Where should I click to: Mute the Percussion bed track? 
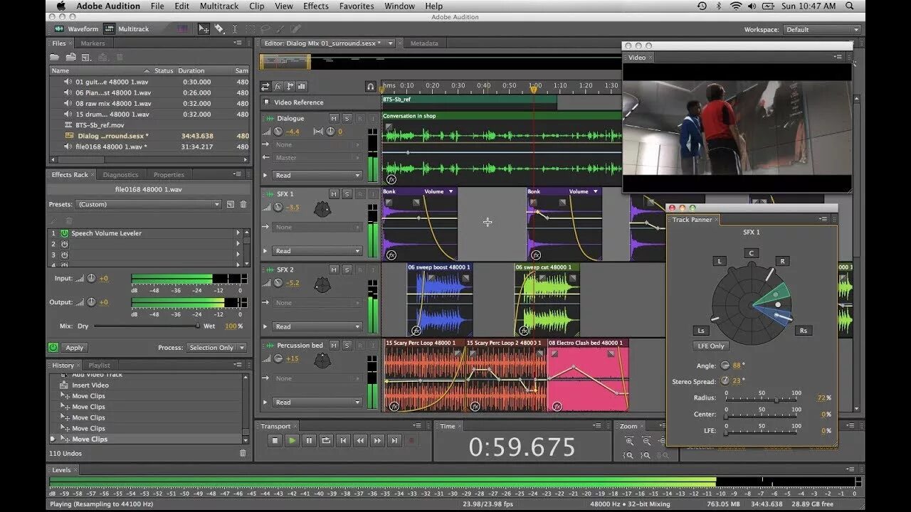(x=333, y=345)
